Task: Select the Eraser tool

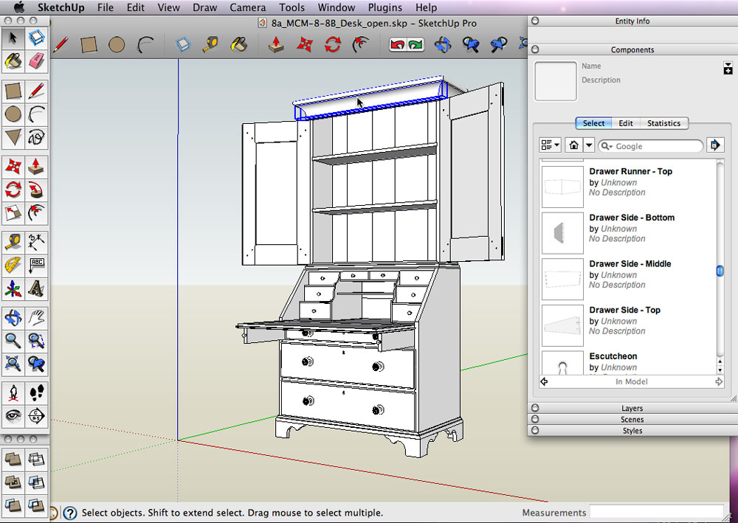Action: click(36, 61)
